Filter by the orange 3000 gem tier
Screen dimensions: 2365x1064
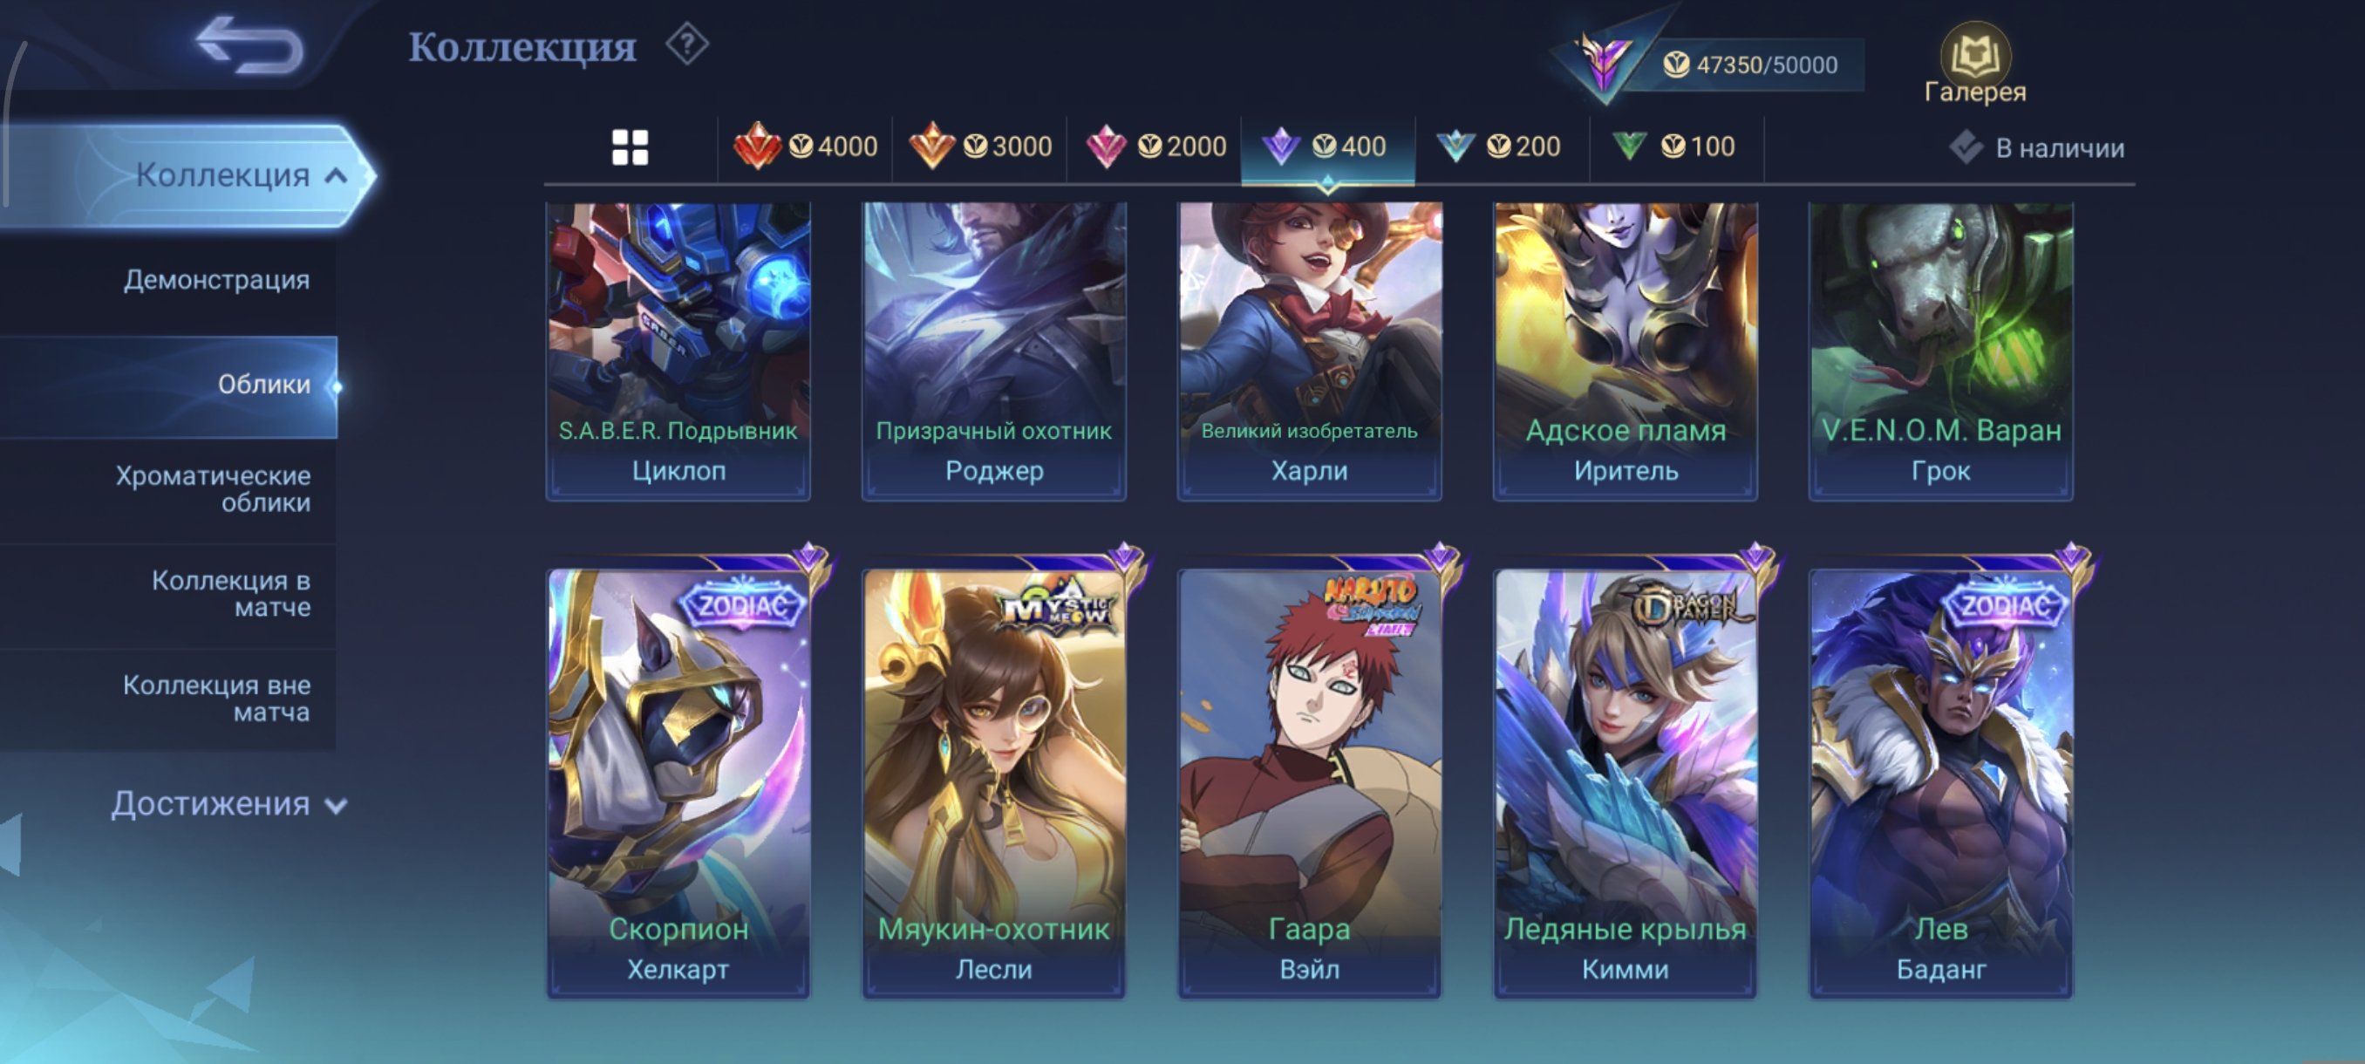click(x=979, y=147)
